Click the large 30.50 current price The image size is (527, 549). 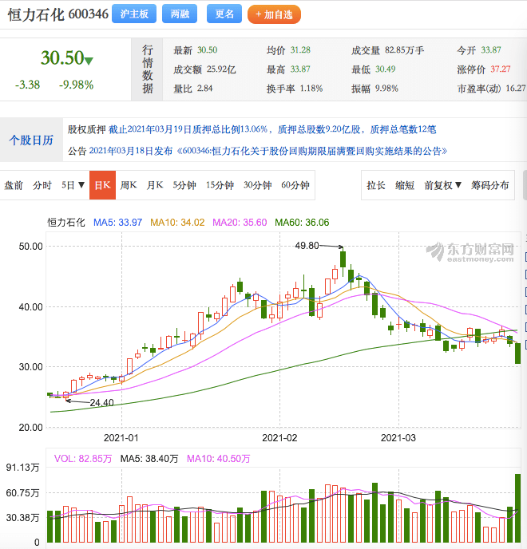pos(63,57)
